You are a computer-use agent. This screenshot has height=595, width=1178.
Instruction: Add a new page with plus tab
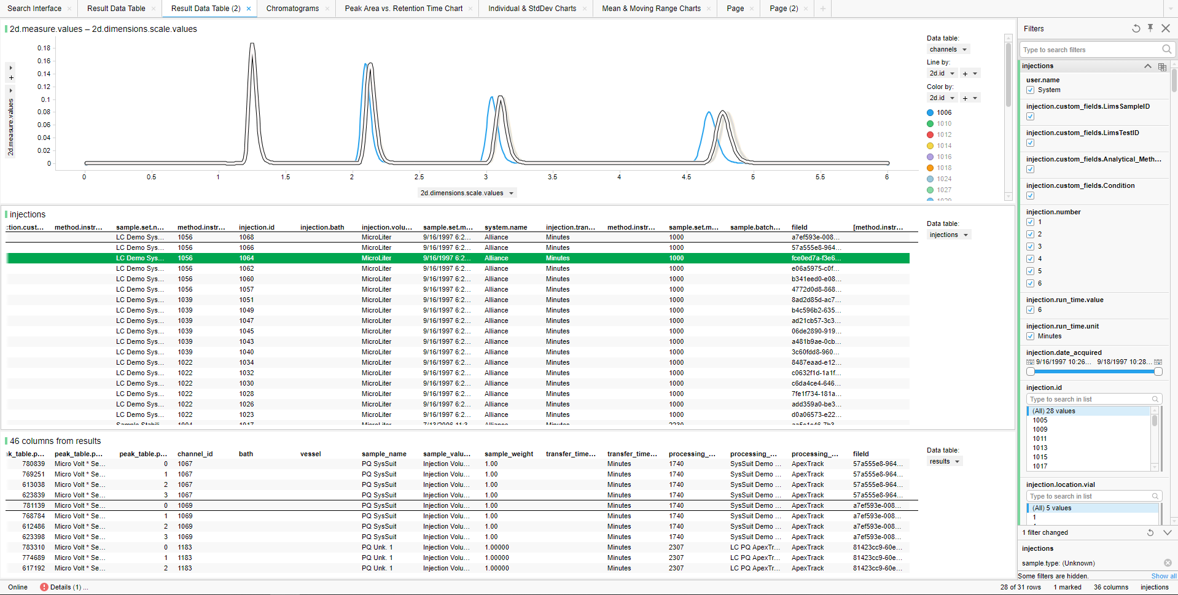(x=822, y=9)
